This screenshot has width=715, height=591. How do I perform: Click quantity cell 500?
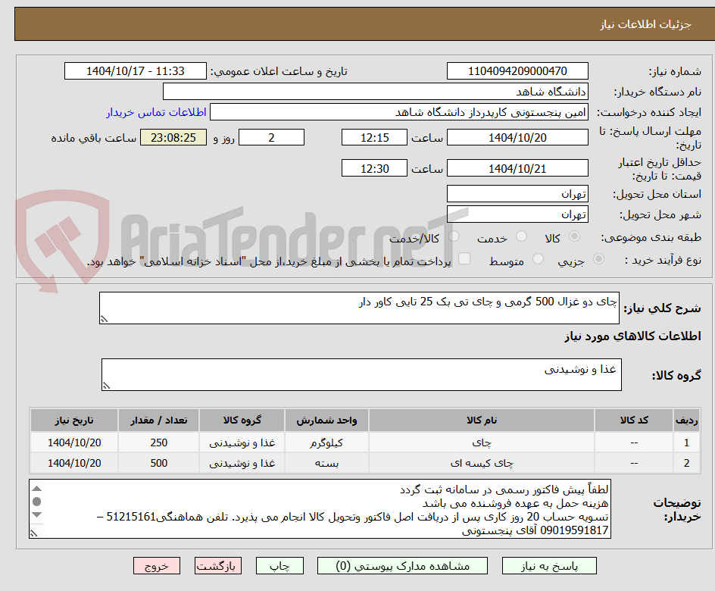point(159,463)
